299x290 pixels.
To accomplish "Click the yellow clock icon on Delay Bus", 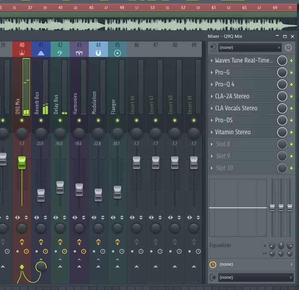I will coord(64,251).
